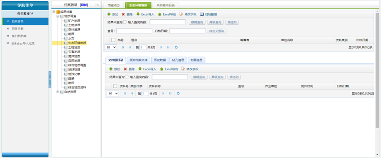Go to next page in the 文件级目录 grid pager
This screenshot has width=381, height=158.
click(x=163, y=93)
